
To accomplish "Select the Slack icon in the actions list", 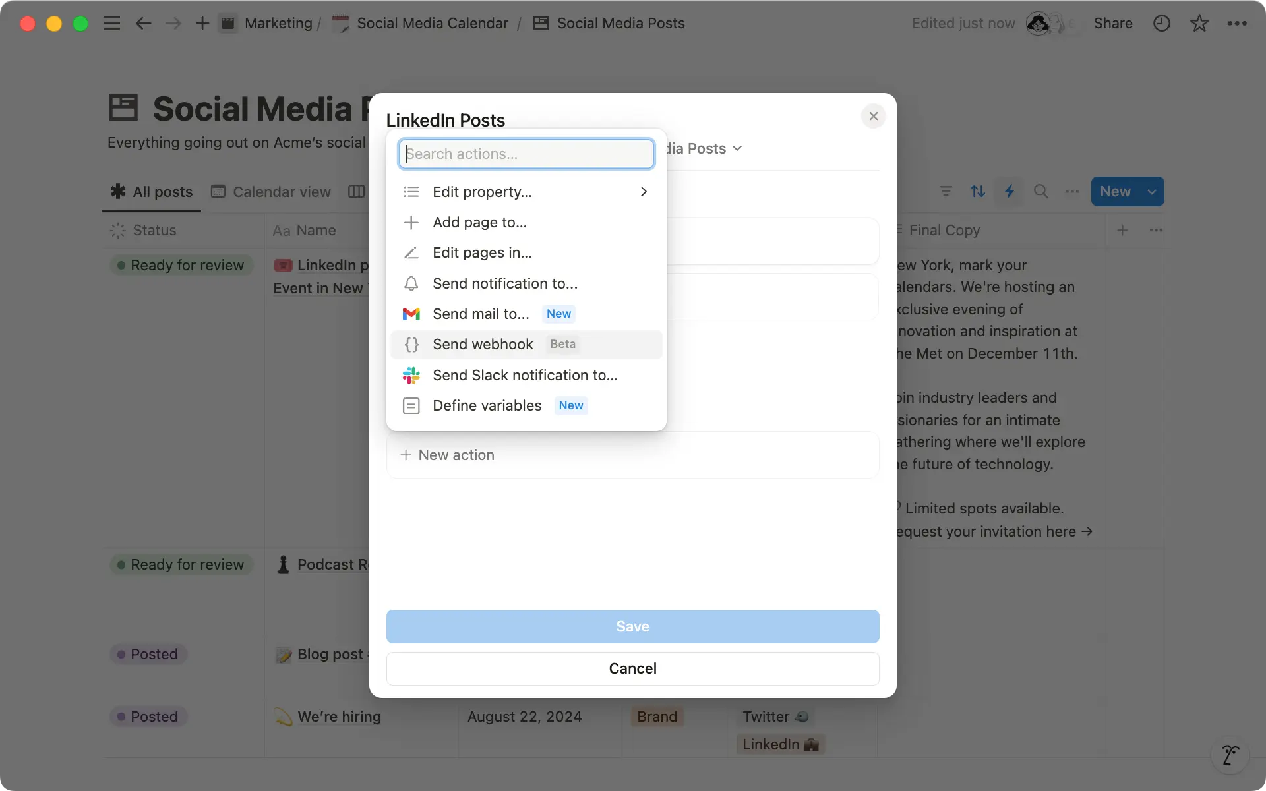I will click(411, 375).
